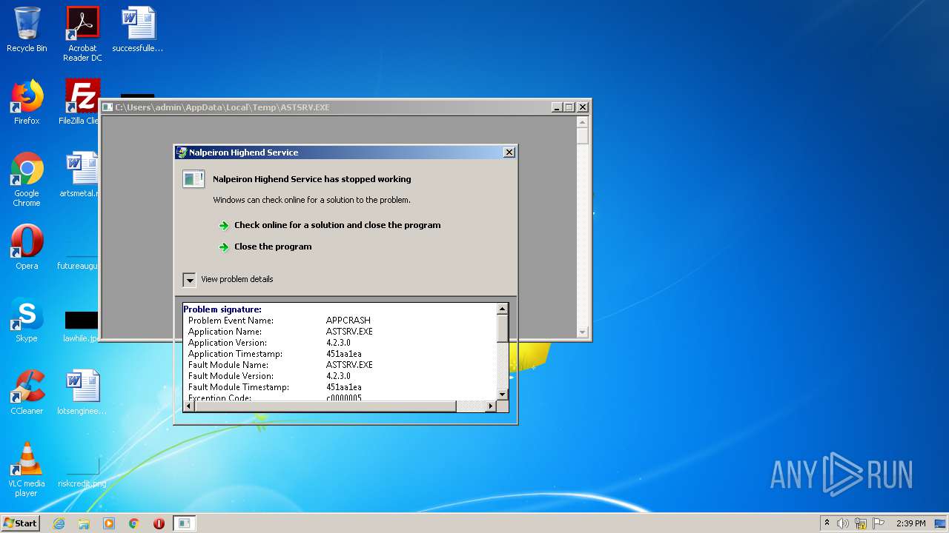Open Internet Explorer from the taskbar
Screen dimensions: 949x533
coord(59,523)
